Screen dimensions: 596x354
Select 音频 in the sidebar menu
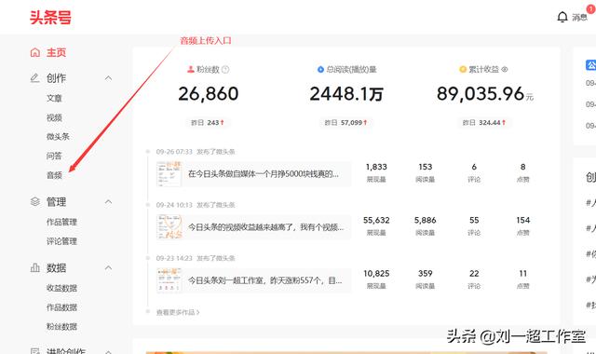[x=54, y=175]
